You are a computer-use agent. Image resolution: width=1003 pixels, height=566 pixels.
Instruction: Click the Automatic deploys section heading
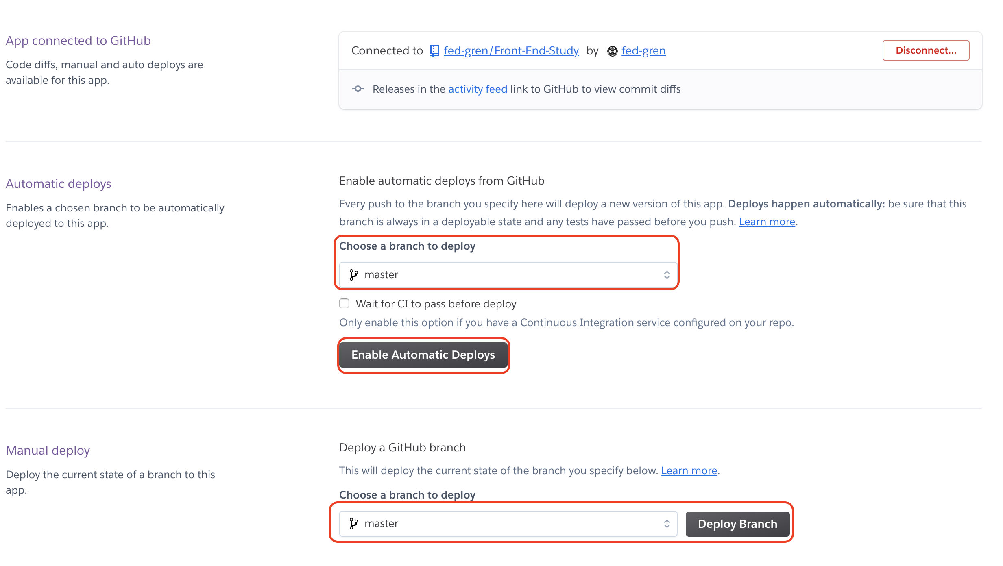(59, 184)
